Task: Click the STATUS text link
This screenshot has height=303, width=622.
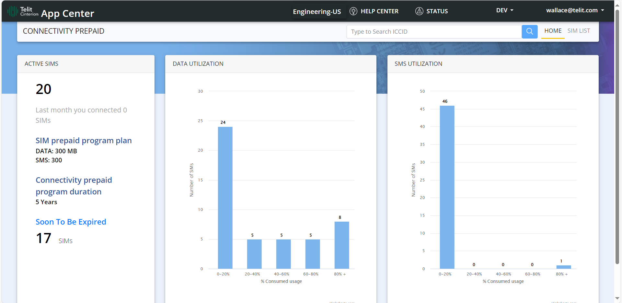Action: 437,11
